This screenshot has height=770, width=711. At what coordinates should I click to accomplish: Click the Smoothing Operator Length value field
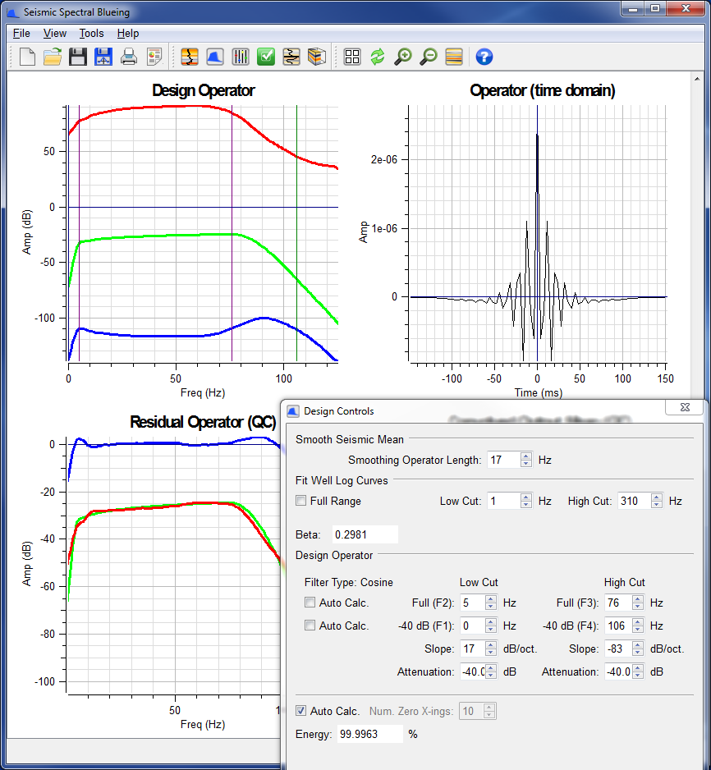[x=504, y=460]
